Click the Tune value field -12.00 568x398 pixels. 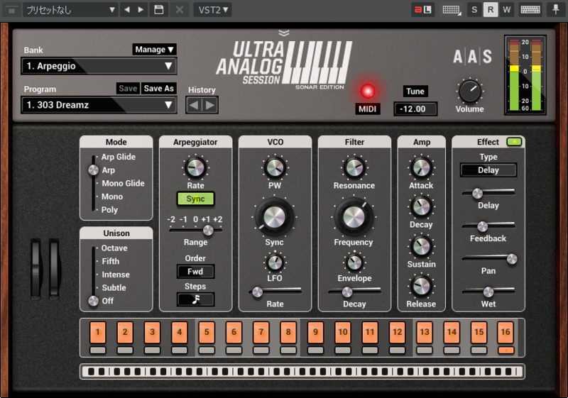415,109
